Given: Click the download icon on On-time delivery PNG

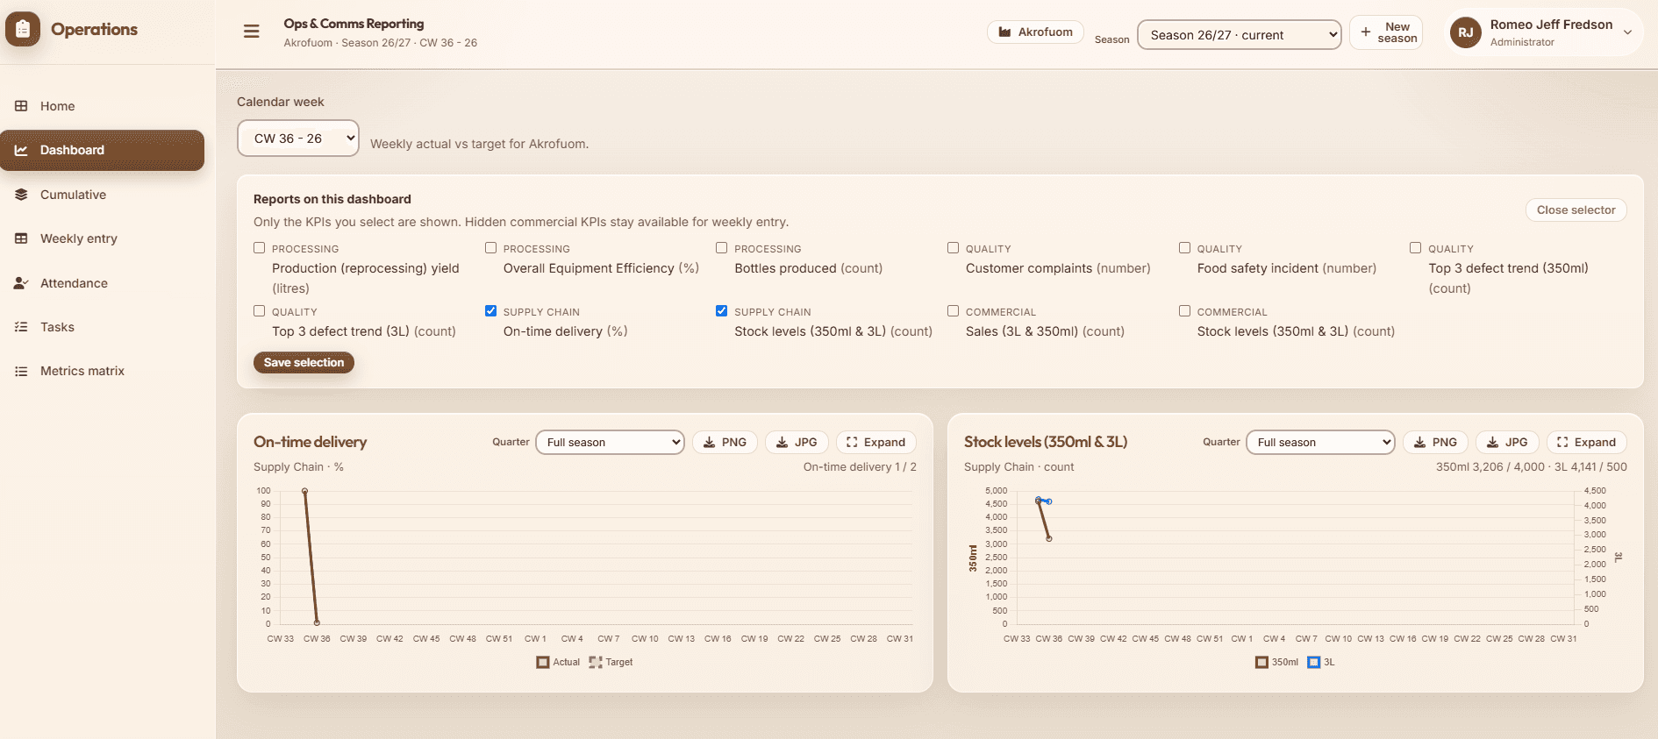Looking at the screenshot, I should point(710,443).
